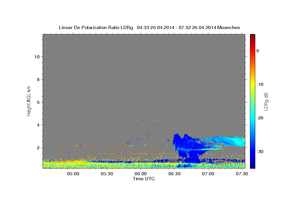Click the height tick label 2
Image resolution: width=303 pixels, height=202 pixels.
(38, 148)
